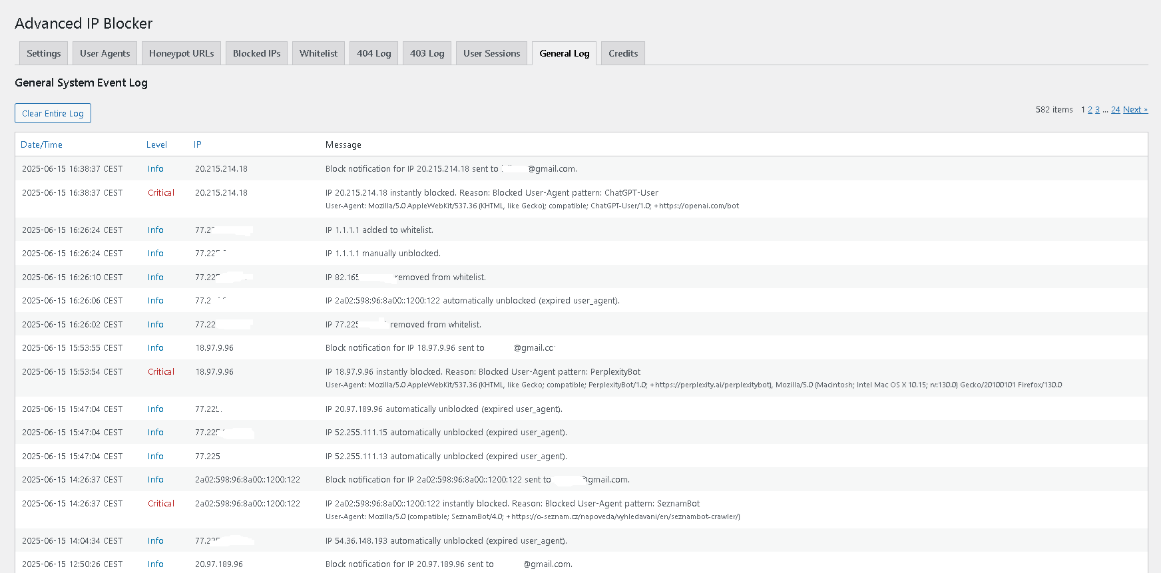The height and width of the screenshot is (573, 1161).
Task: Click IP 20.97.189.96 in the 12:50:26 row
Action: click(219, 564)
